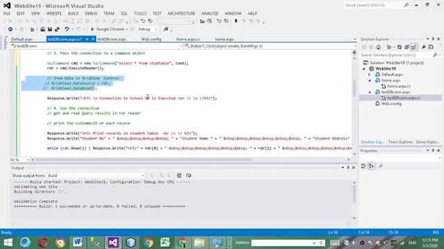Viewport: 444px width, 249px height.
Task: Click the Refresh icon in Solution Explorer toolbar
Action: tap(400, 47)
